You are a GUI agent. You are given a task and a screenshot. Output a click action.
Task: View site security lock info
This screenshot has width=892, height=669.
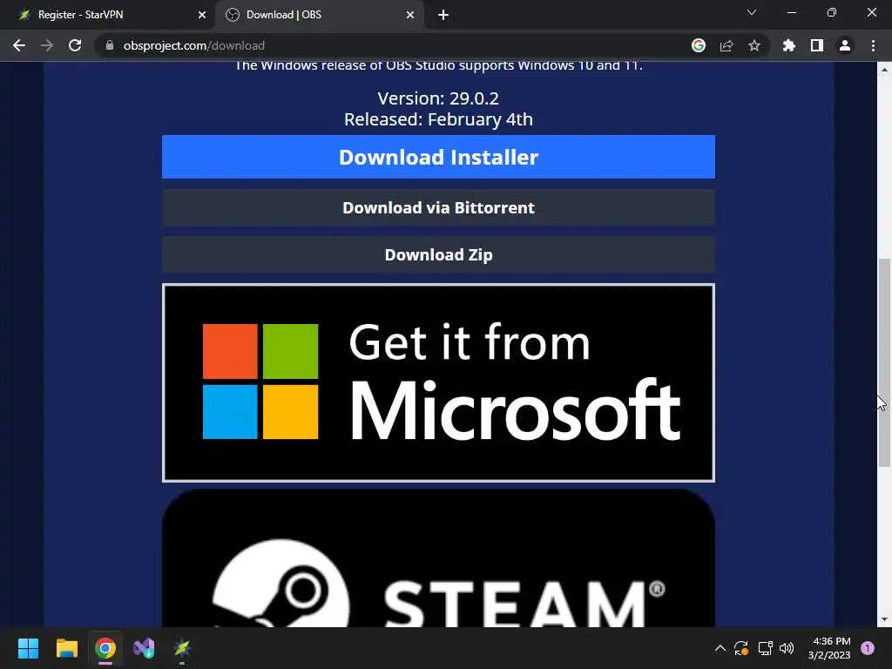[x=110, y=45]
